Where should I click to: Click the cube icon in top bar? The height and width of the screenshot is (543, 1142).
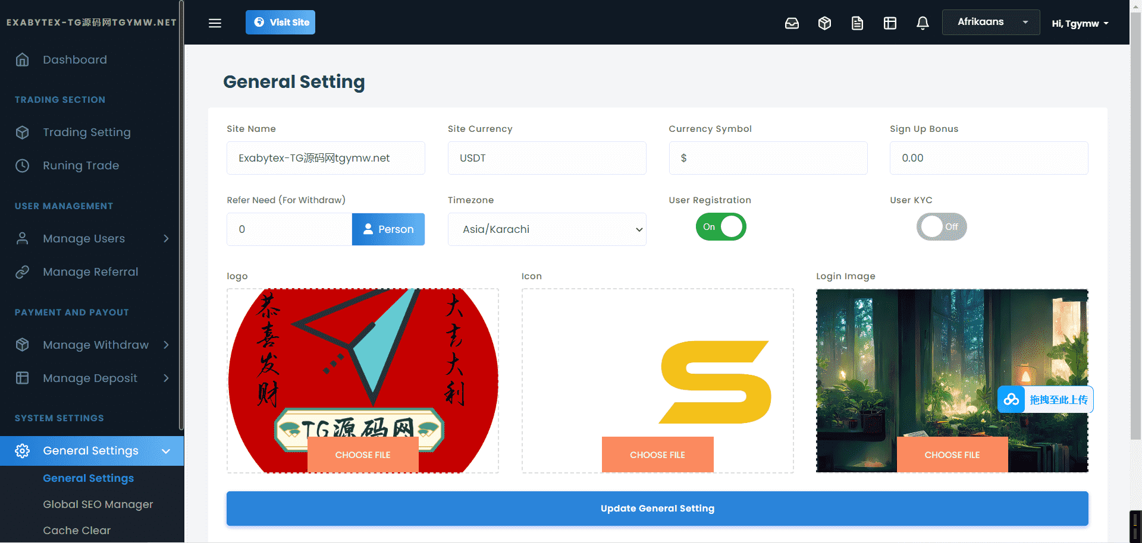click(824, 23)
